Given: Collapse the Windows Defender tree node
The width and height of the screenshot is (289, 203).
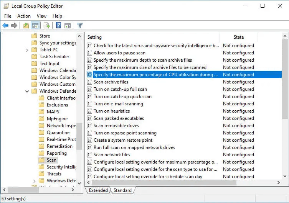Looking at the screenshot, I should (27, 91).
